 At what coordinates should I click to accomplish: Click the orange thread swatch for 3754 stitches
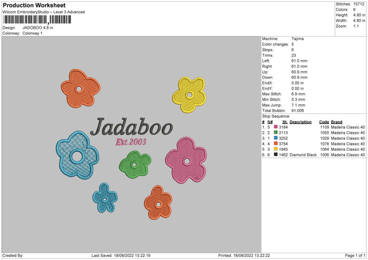276,143
